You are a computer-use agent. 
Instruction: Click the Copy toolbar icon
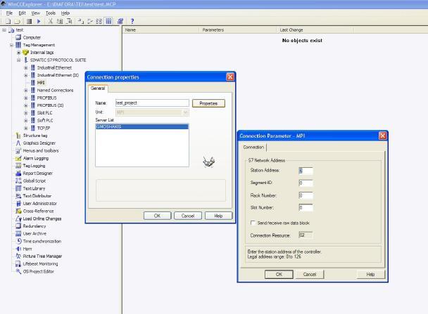60,21
